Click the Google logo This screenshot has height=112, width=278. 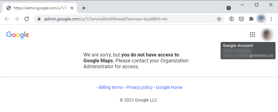coord(18,35)
